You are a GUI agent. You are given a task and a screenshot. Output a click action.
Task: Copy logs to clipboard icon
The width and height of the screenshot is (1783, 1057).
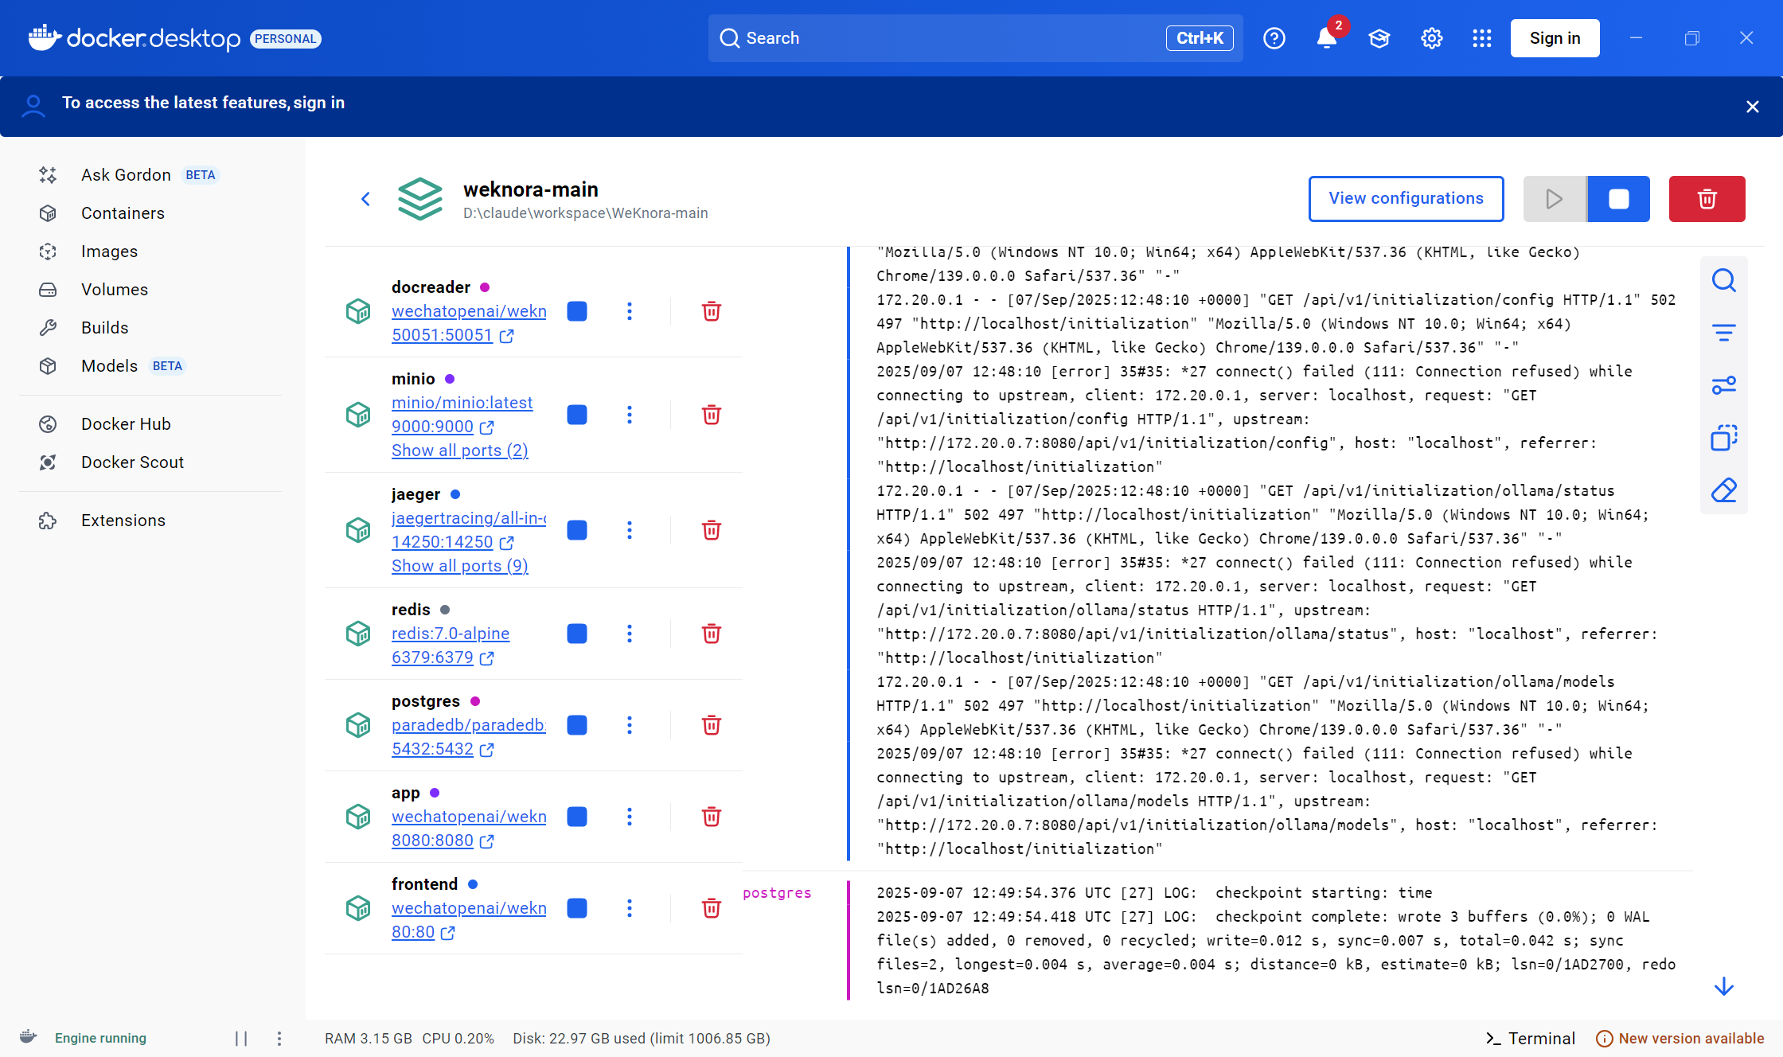pos(1724,438)
